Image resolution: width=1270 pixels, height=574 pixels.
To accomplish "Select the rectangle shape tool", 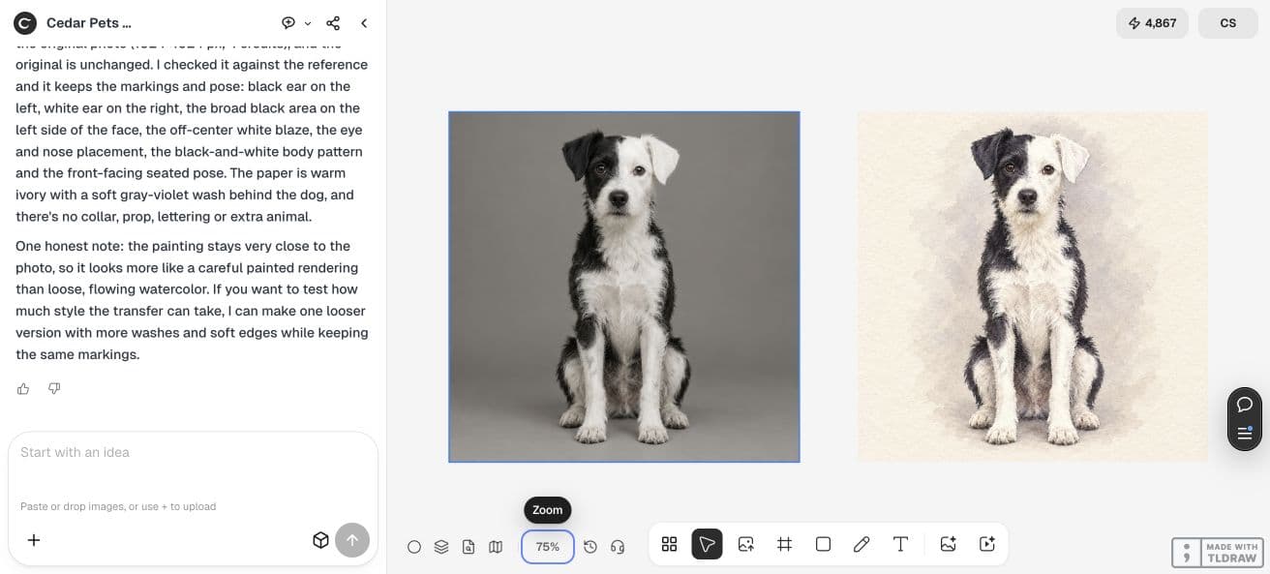I will pos(823,544).
